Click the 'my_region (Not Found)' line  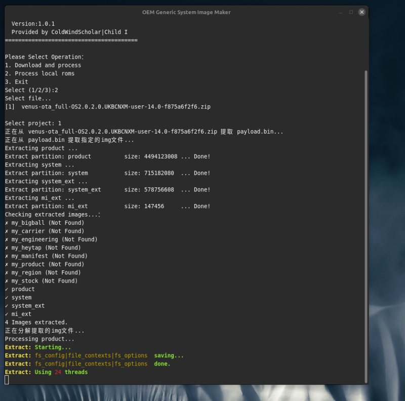pyautogui.click(x=43, y=272)
